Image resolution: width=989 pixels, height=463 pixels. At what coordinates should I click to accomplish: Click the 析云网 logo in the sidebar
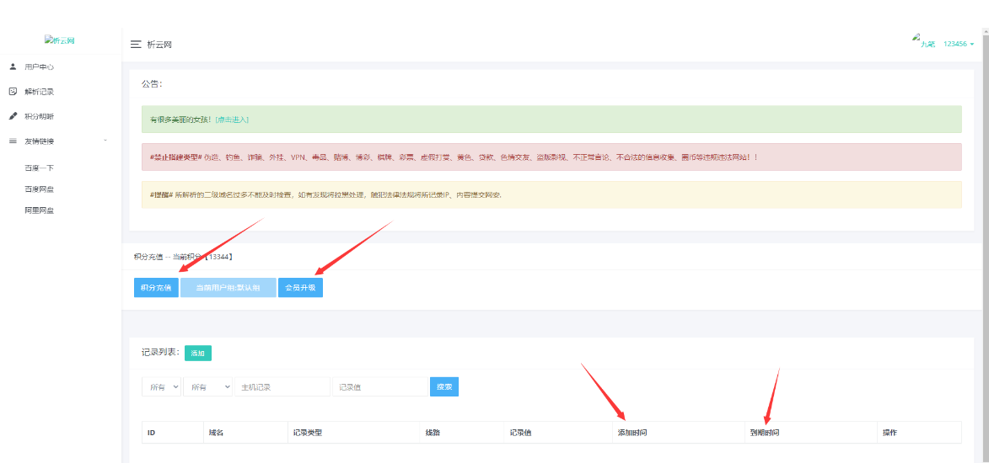(x=60, y=40)
